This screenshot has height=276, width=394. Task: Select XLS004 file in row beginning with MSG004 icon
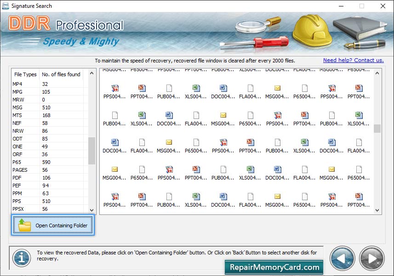(x=250, y=173)
